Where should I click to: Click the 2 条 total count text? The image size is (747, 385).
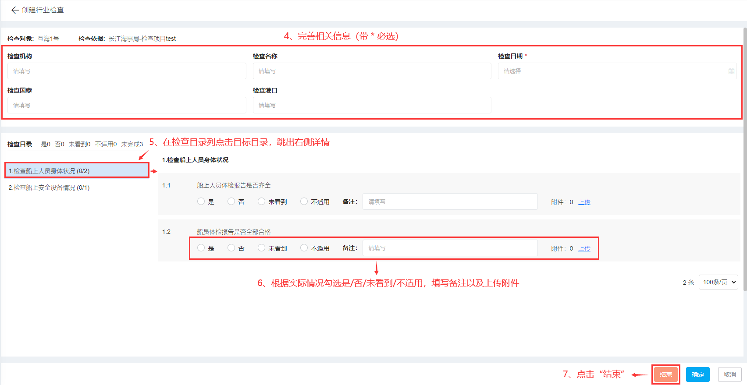688,283
